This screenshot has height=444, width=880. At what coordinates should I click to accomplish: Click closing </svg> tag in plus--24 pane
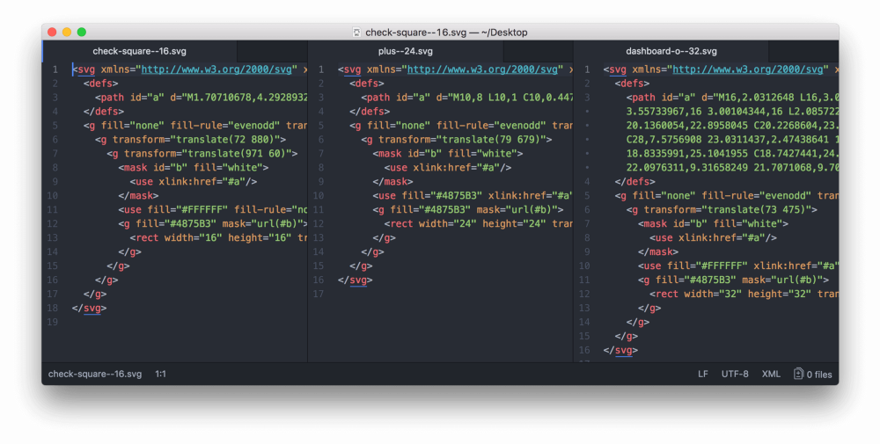point(356,280)
